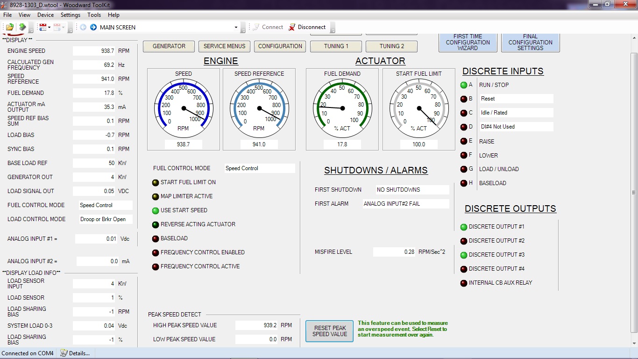Open the Device menu

pyautogui.click(x=45, y=14)
